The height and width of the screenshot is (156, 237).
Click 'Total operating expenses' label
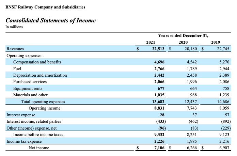[x=43, y=102]
